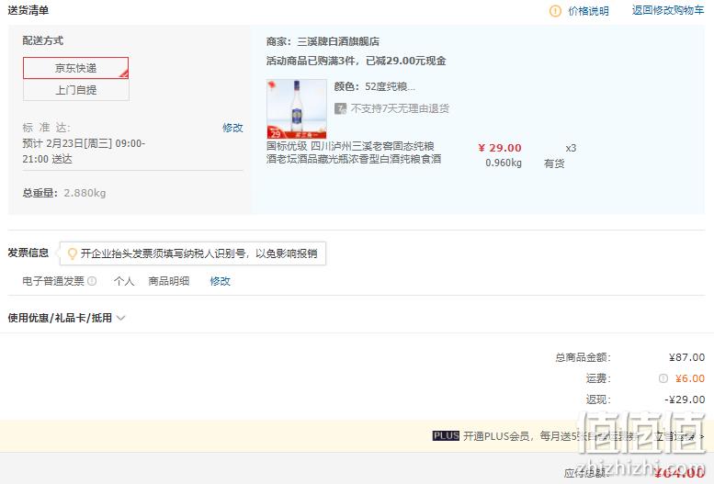Click the no 7-day return icon
The height and width of the screenshot is (484, 714).
coord(340,108)
